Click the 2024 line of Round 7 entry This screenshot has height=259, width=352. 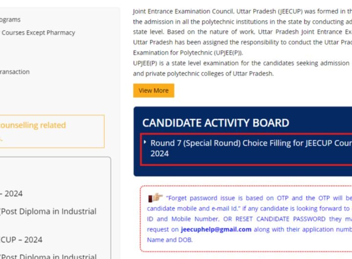point(159,153)
